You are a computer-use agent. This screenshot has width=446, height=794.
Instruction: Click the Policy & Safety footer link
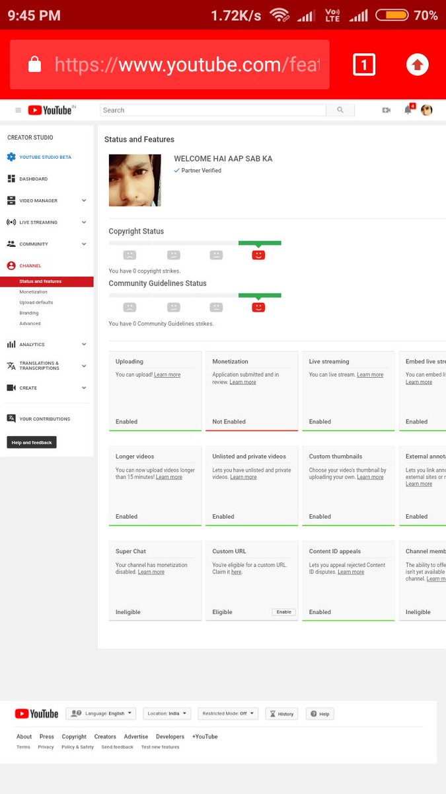[77, 747]
